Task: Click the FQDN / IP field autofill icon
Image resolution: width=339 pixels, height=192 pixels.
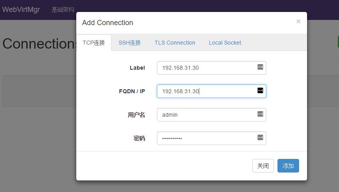Action: click(x=260, y=91)
